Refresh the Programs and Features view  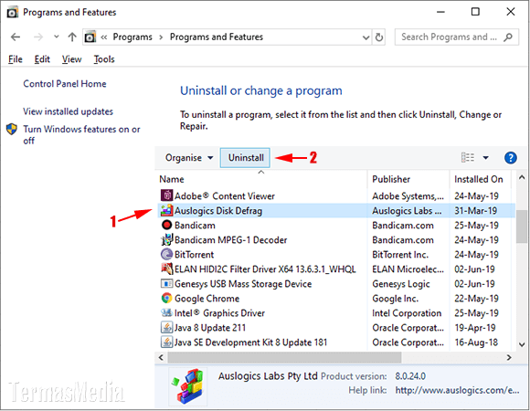point(379,37)
